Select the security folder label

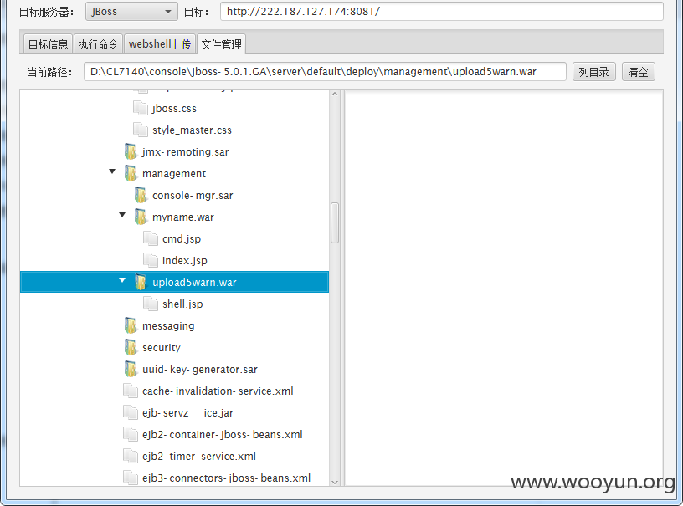[x=162, y=348]
